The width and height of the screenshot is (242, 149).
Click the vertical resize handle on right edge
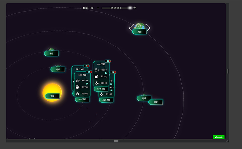pos(228,71)
